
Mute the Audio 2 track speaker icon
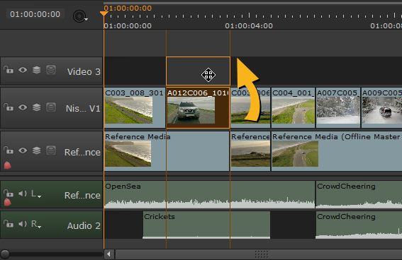pyautogui.click(x=23, y=224)
